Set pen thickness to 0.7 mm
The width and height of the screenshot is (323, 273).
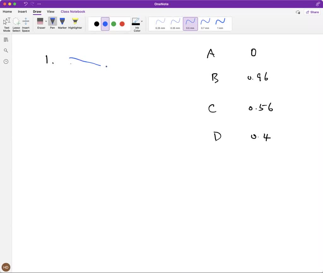click(205, 24)
